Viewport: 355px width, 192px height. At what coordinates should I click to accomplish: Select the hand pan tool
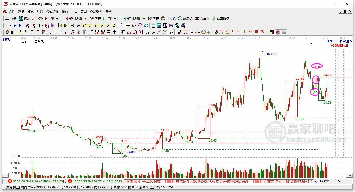122,25
